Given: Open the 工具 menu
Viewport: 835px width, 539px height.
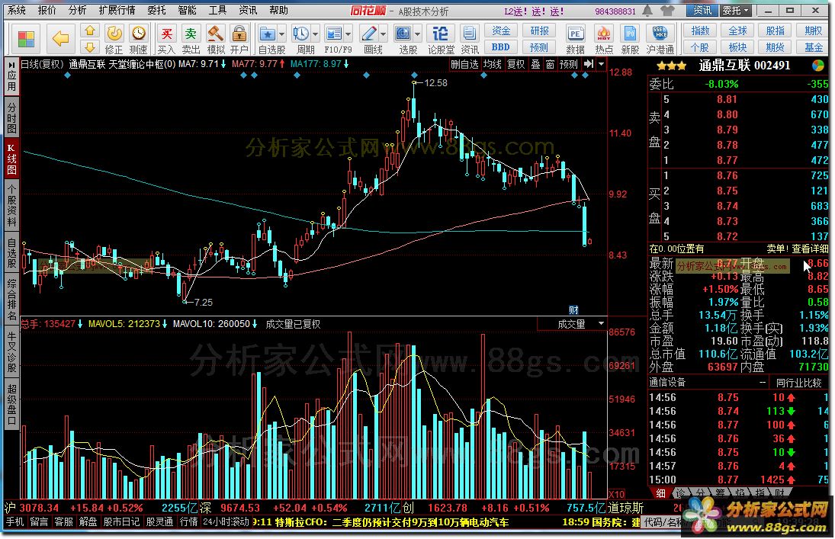Looking at the screenshot, I should click(217, 10).
